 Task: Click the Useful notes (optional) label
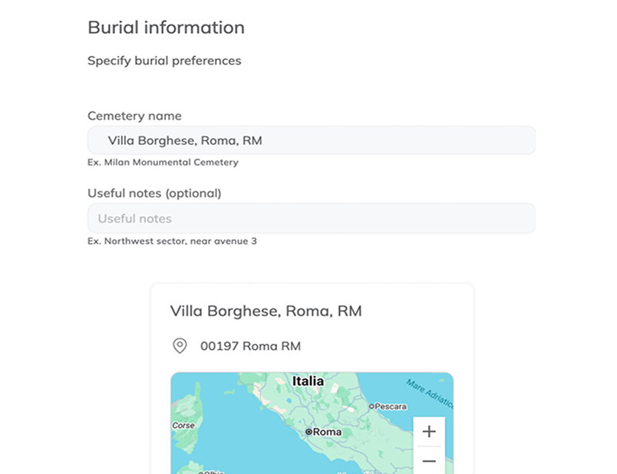[x=154, y=193]
